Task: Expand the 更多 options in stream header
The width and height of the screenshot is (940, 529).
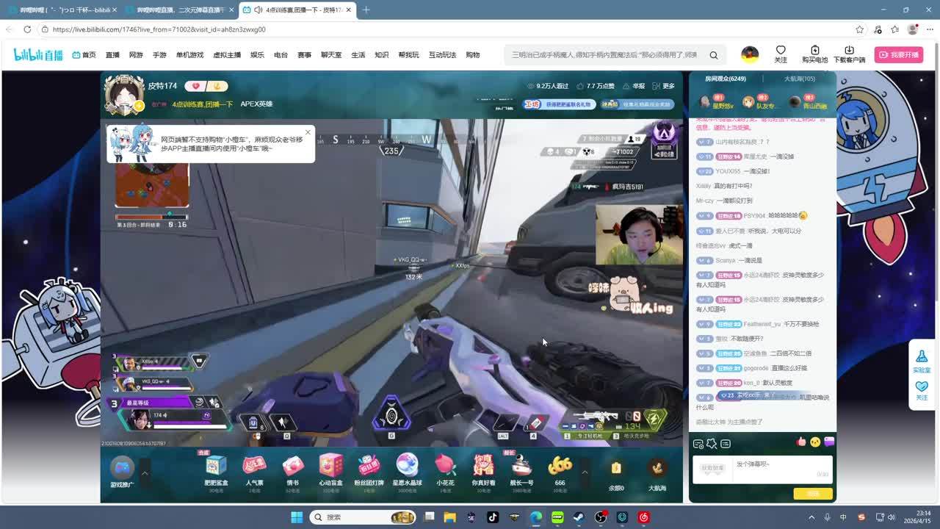Action: point(664,86)
